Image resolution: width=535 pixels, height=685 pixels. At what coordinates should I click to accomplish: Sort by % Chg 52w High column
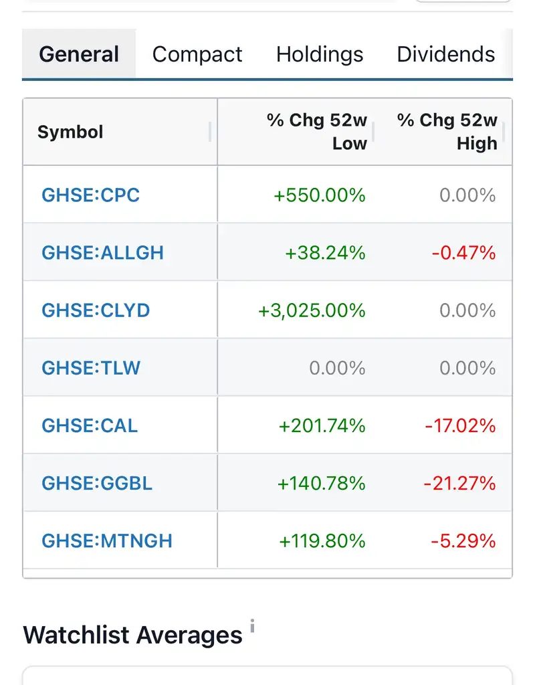(447, 132)
